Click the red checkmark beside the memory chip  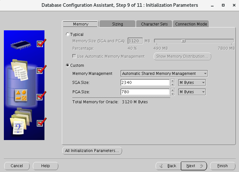pyautogui.click(x=41, y=43)
